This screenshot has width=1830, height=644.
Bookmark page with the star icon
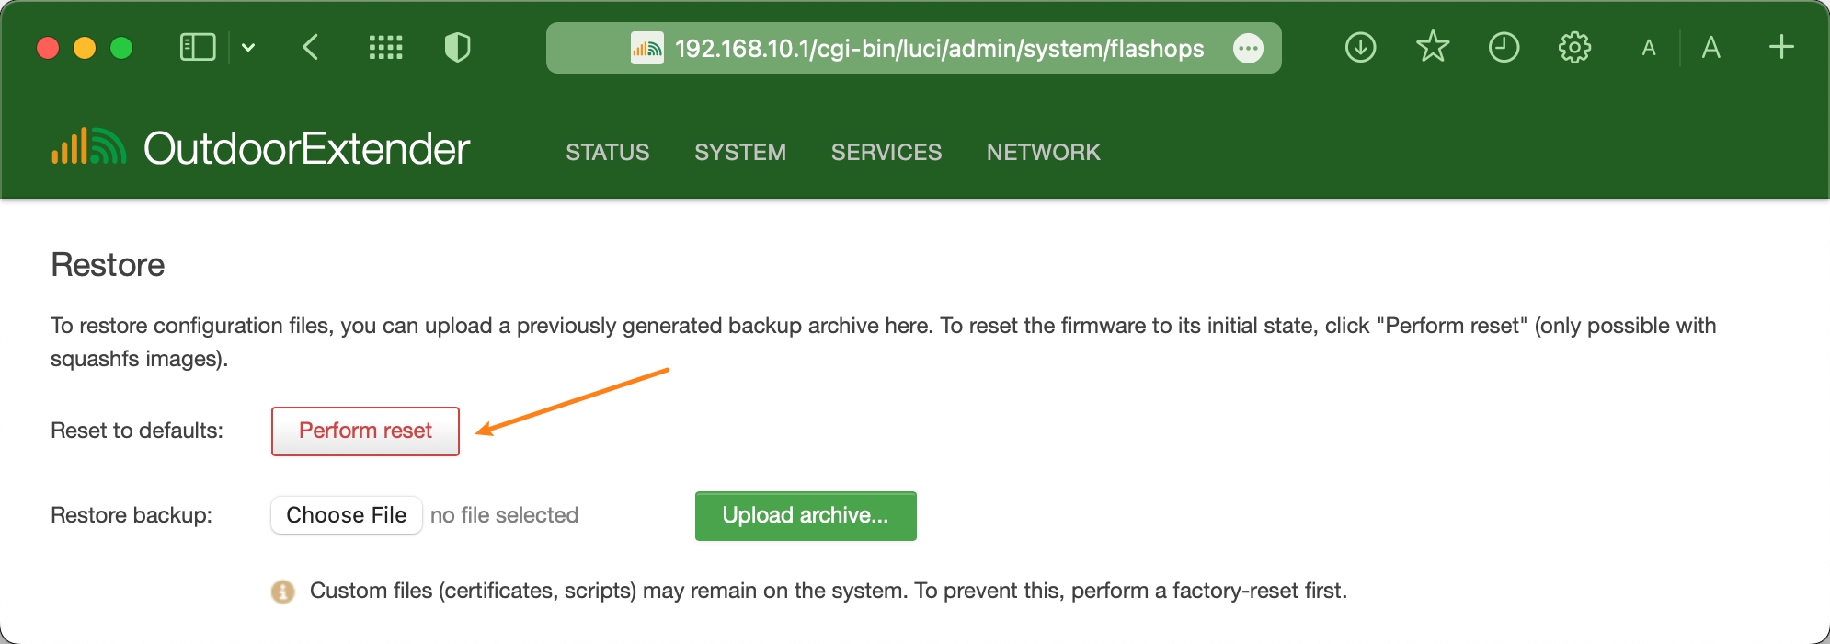point(1432,47)
